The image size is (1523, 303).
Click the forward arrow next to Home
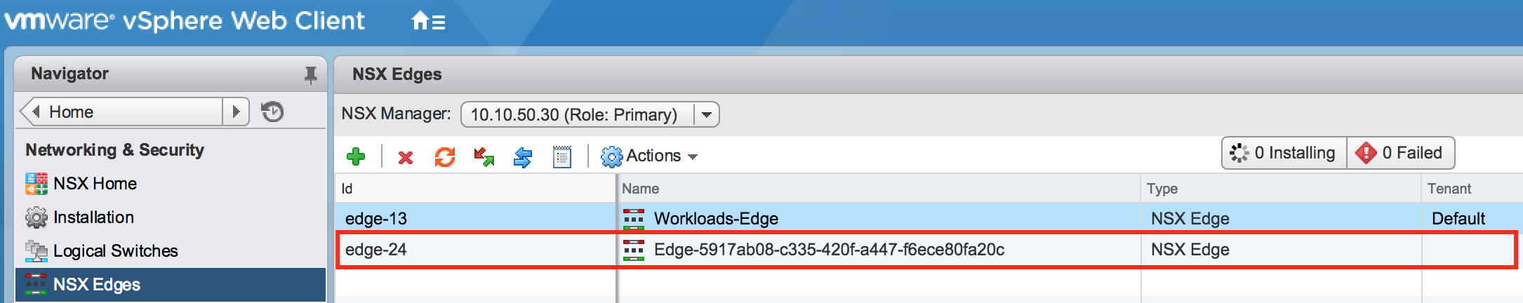237,112
